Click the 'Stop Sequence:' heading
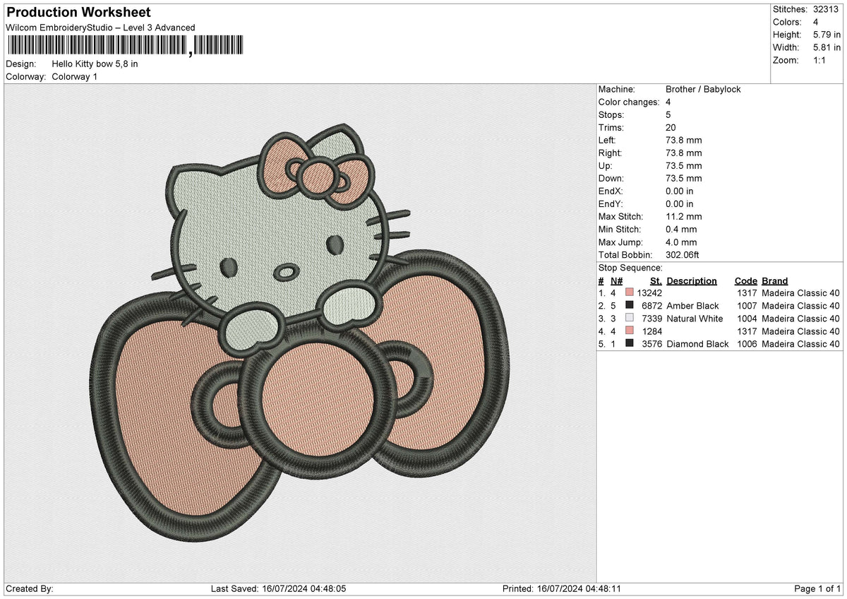The image size is (847, 599). [x=630, y=268]
